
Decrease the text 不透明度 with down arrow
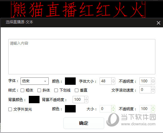click(x=153, y=83)
